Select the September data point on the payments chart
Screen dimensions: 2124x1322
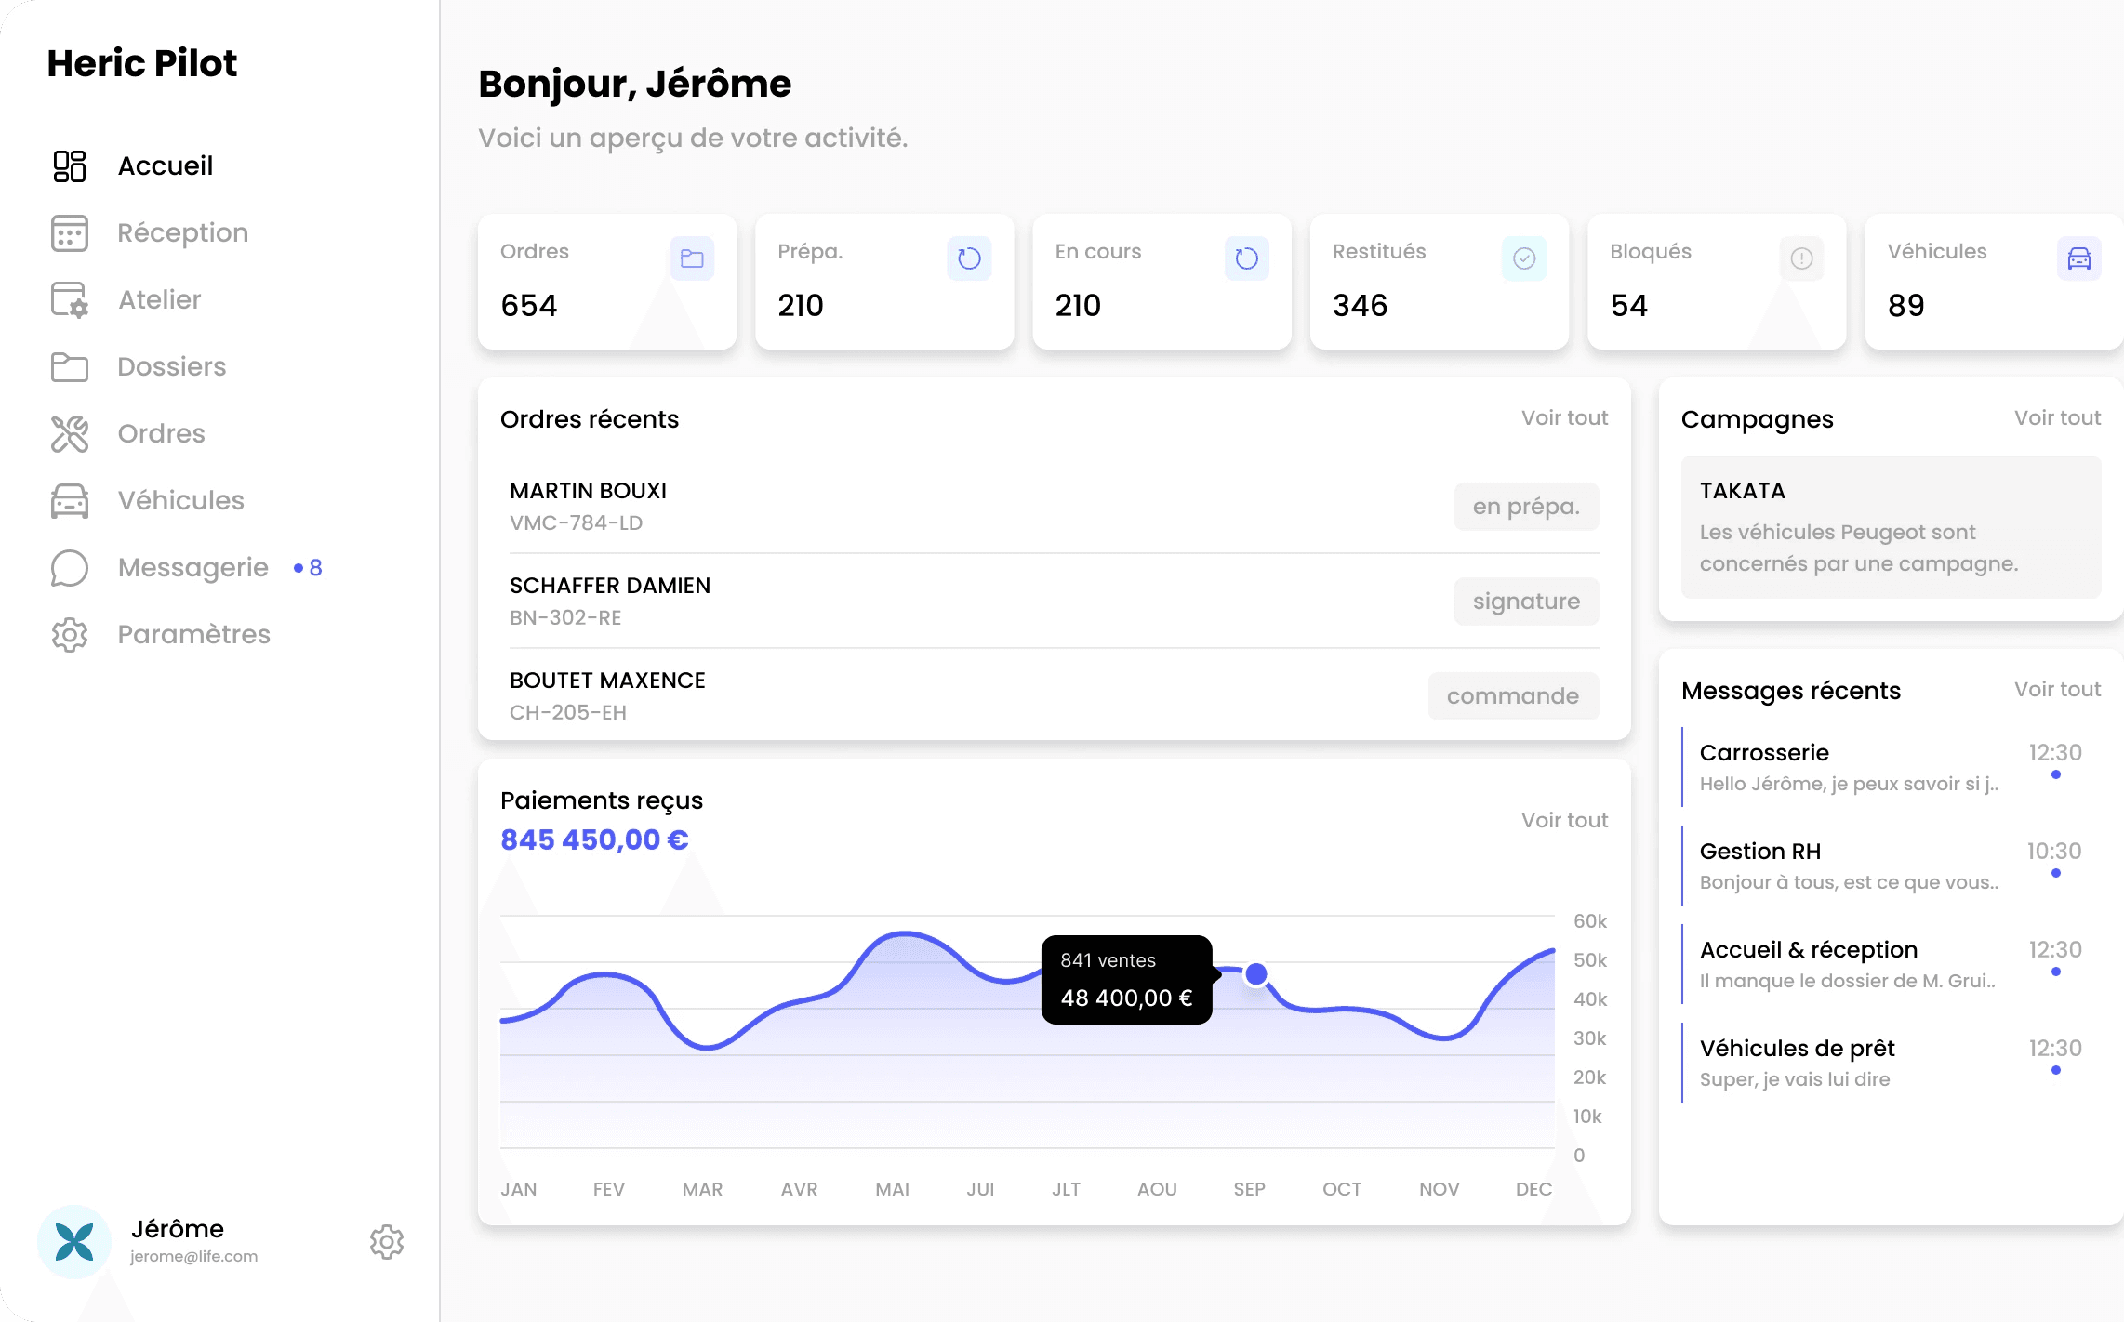coord(1257,973)
